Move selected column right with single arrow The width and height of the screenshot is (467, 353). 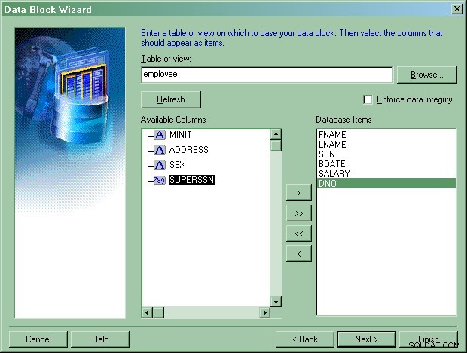pos(299,193)
